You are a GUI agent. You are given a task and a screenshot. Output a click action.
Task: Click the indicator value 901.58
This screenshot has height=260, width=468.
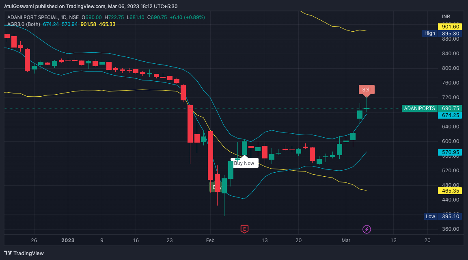pyautogui.click(x=88, y=24)
